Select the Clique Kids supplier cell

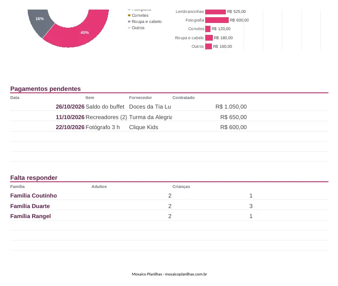[x=143, y=127]
